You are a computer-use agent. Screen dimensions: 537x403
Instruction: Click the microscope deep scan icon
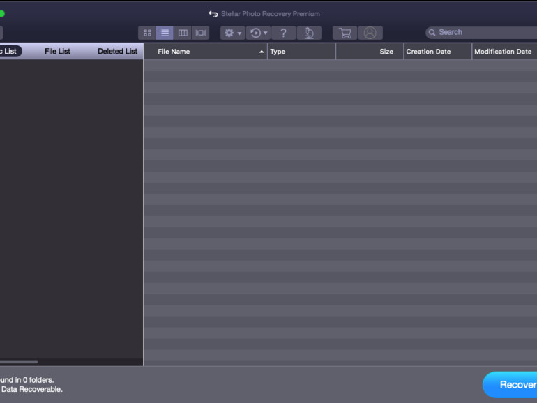tap(309, 33)
